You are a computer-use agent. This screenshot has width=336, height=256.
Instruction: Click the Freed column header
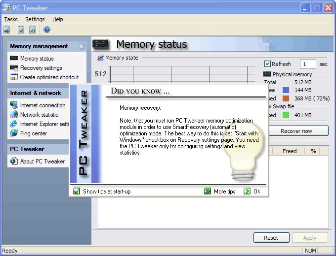[x=289, y=151]
